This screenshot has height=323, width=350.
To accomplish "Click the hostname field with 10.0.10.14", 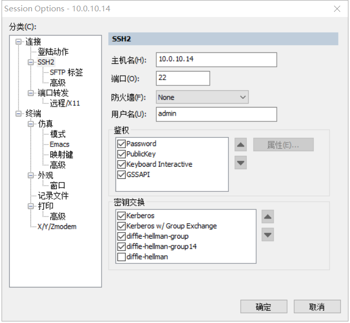I will (216, 59).
